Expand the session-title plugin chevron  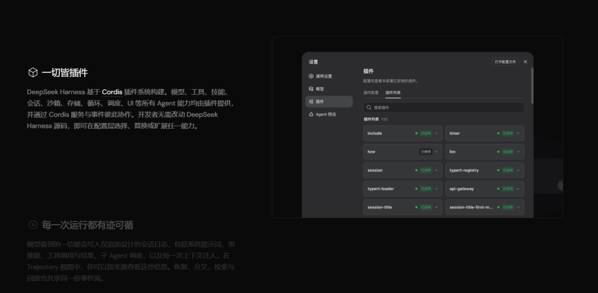click(436, 208)
